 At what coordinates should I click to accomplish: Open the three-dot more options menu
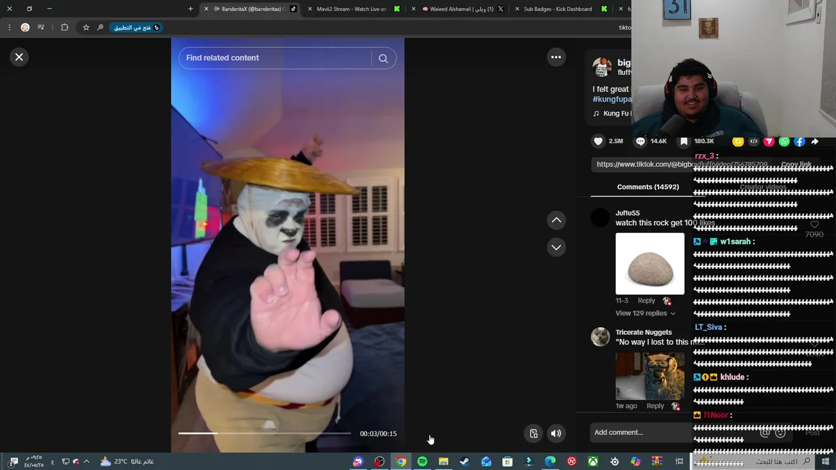pyautogui.click(x=556, y=57)
